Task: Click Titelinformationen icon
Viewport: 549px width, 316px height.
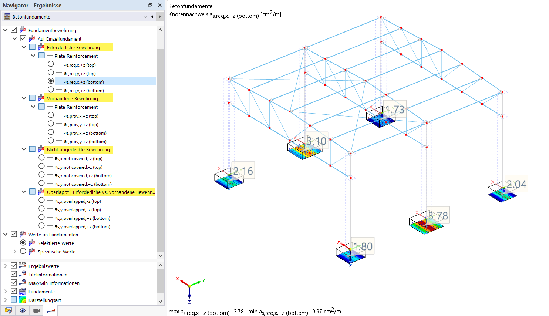Action: [x=23, y=274]
